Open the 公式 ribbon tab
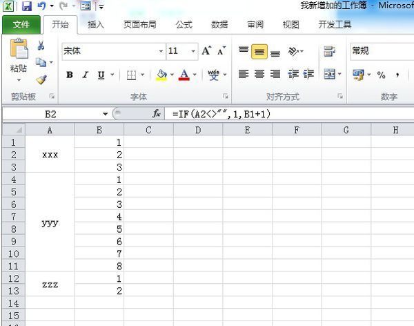 184,24
